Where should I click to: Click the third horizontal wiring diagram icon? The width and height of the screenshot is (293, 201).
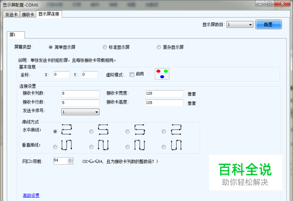[139, 129]
